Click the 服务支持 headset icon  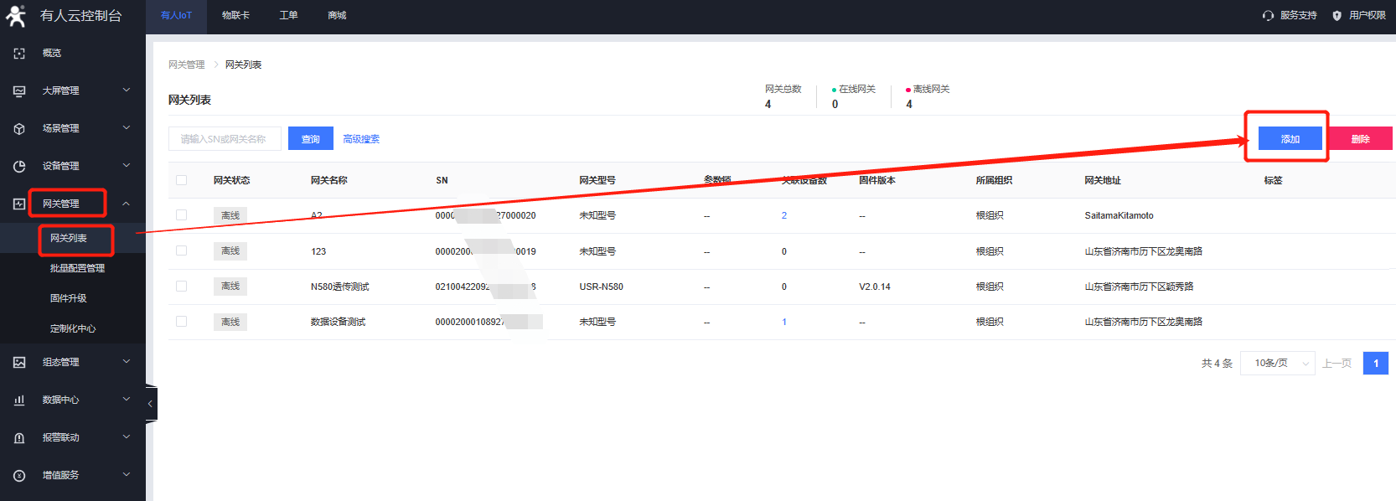[x=1268, y=15]
